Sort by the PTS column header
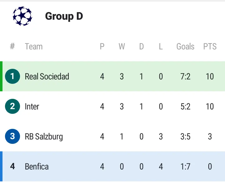The height and width of the screenshot is (182, 225). click(210, 47)
